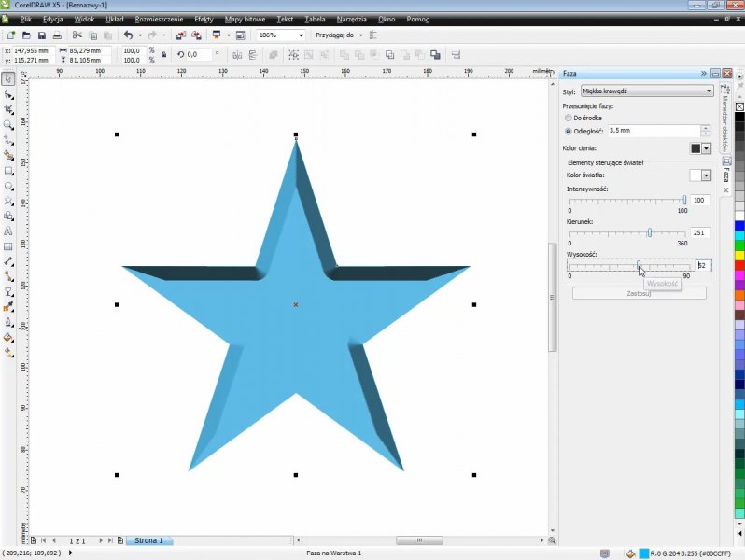This screenshot has height=560, width=745.
Task: Open the Efekty menu
Action: point(204,19)
